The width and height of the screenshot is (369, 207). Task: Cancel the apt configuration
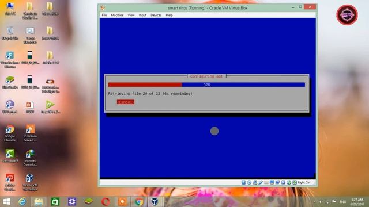click(126, 102)
